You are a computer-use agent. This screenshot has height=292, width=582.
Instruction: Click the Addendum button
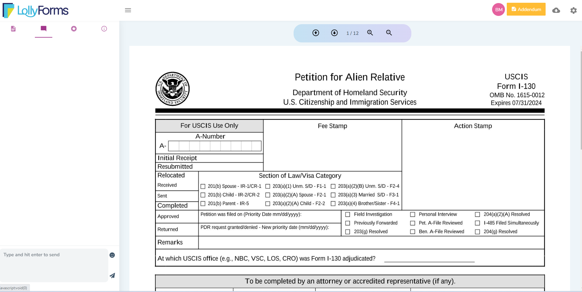point(526,9)
